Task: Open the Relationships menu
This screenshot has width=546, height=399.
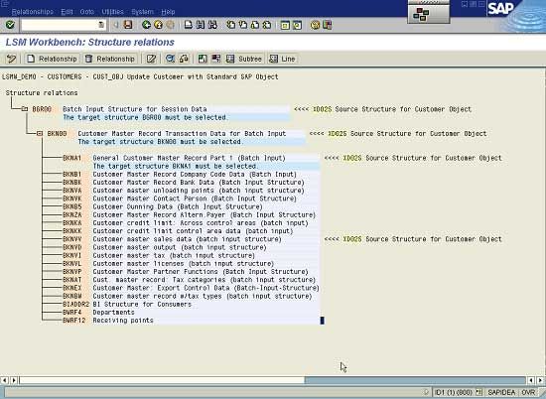Action: (x=33, y=12)
